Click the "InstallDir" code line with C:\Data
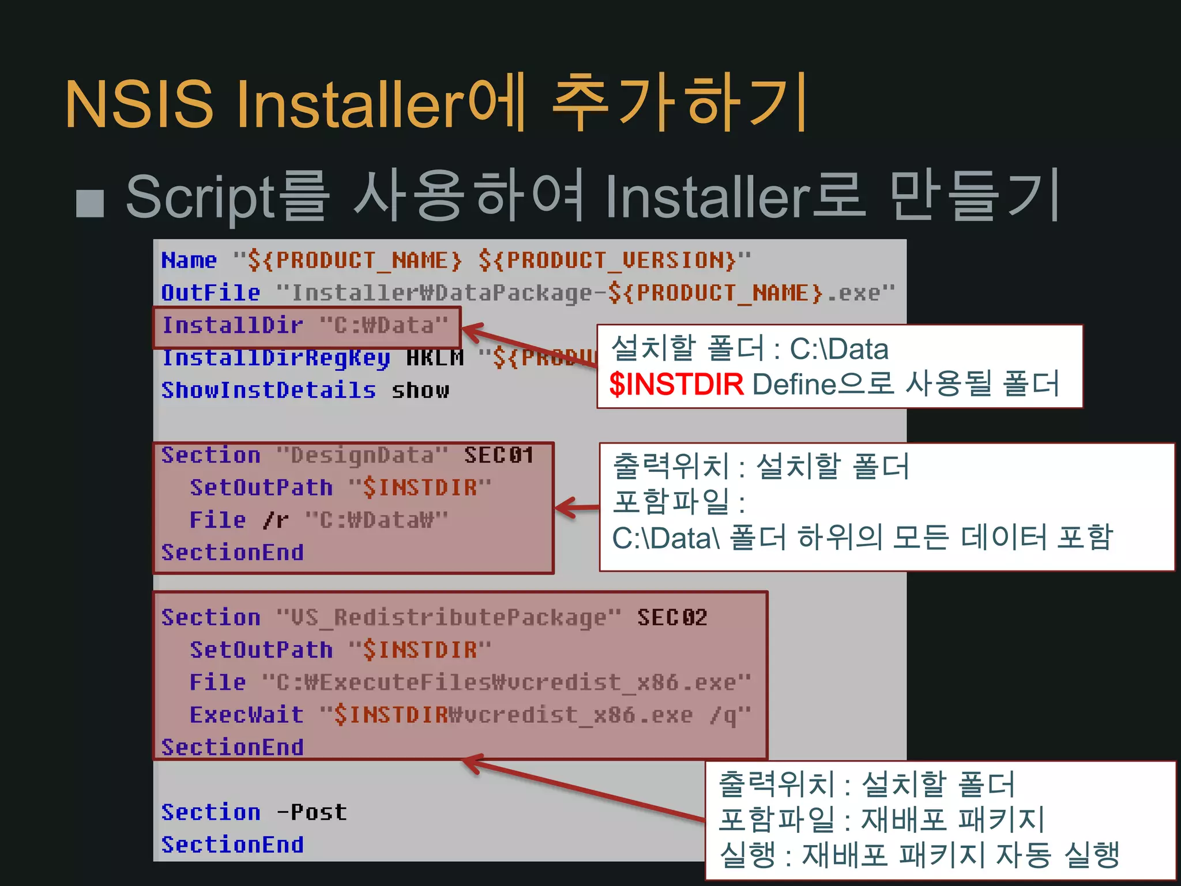This screenshot has width=1181, height=886. click(x=305, y=325)
